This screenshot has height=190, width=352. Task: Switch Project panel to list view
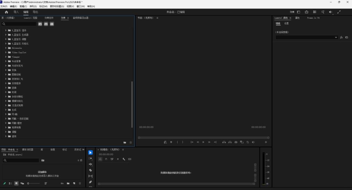[x=10, y=183]
